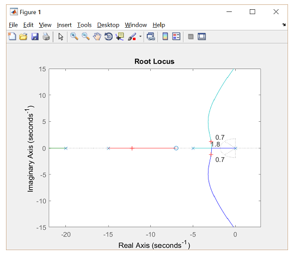Click the 1.8 natural frequency label

click(216, 144)
